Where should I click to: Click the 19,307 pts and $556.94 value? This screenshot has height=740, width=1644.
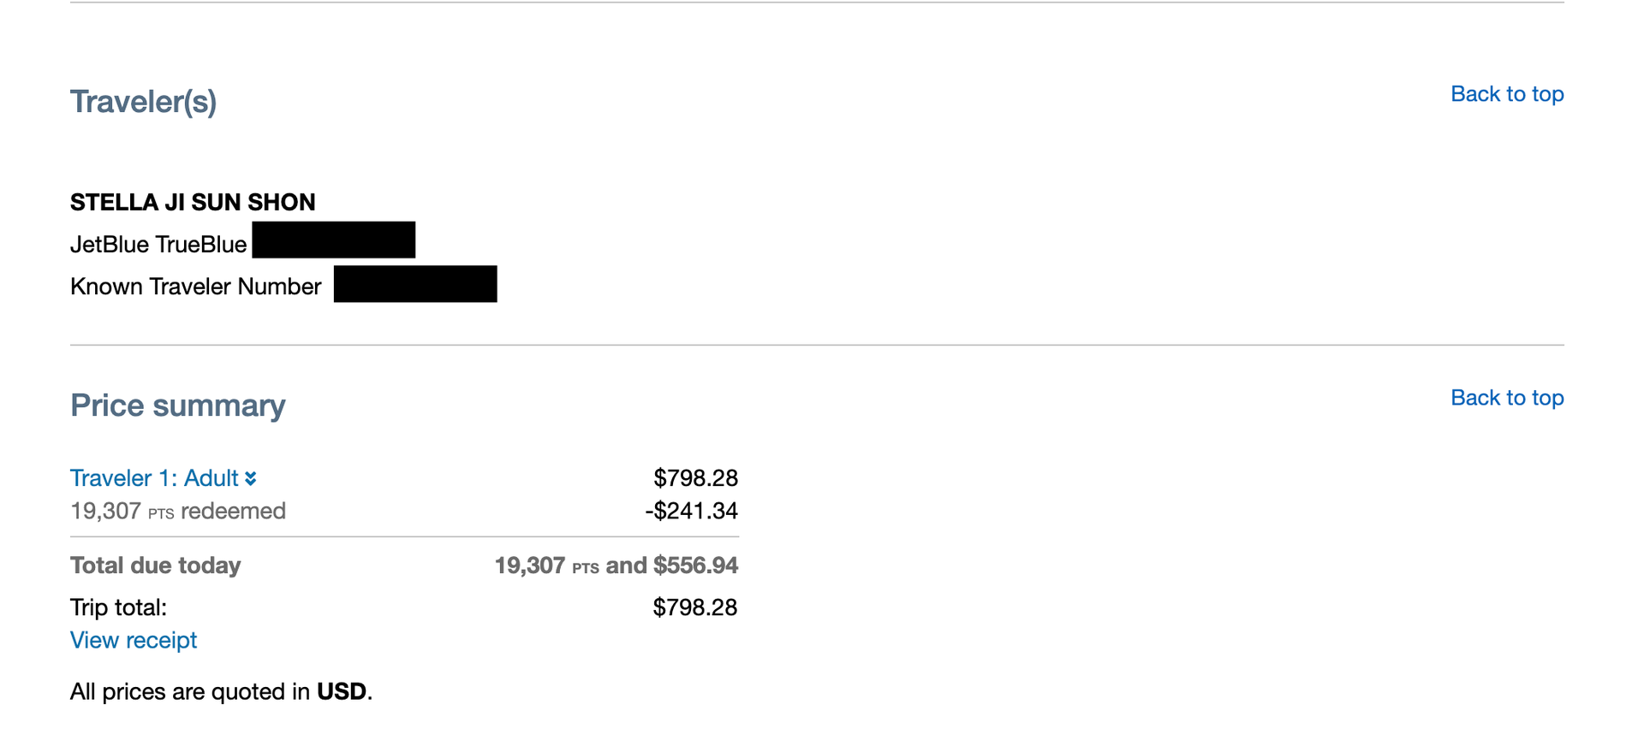click(616, 565)
